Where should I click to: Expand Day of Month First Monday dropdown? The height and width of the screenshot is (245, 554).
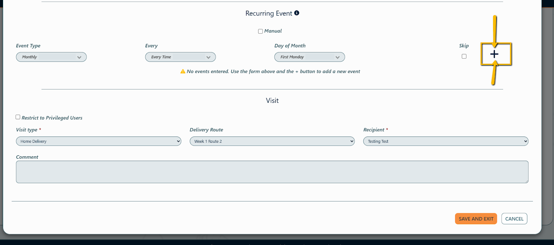310,57
